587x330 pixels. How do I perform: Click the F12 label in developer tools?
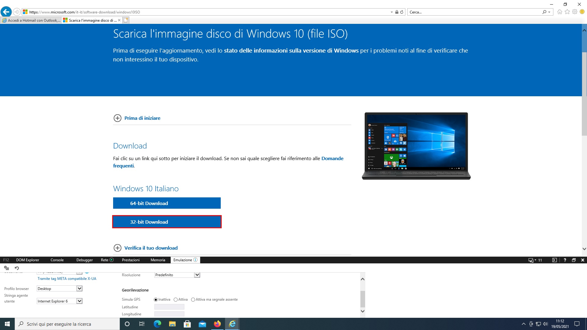tap(6, 260)
